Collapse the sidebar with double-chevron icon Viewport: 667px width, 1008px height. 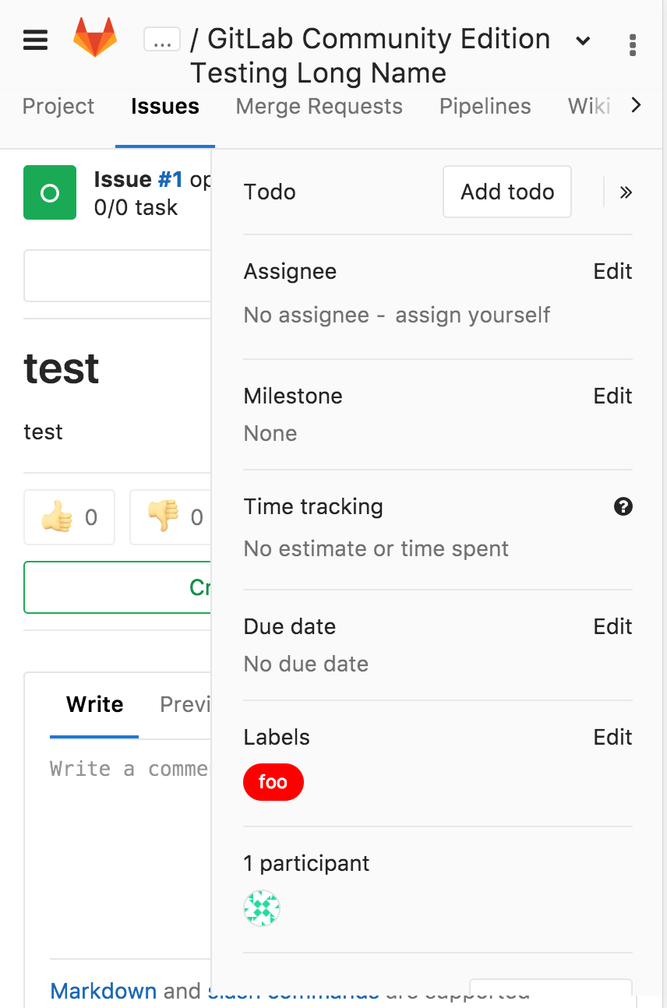pos(625,192)
